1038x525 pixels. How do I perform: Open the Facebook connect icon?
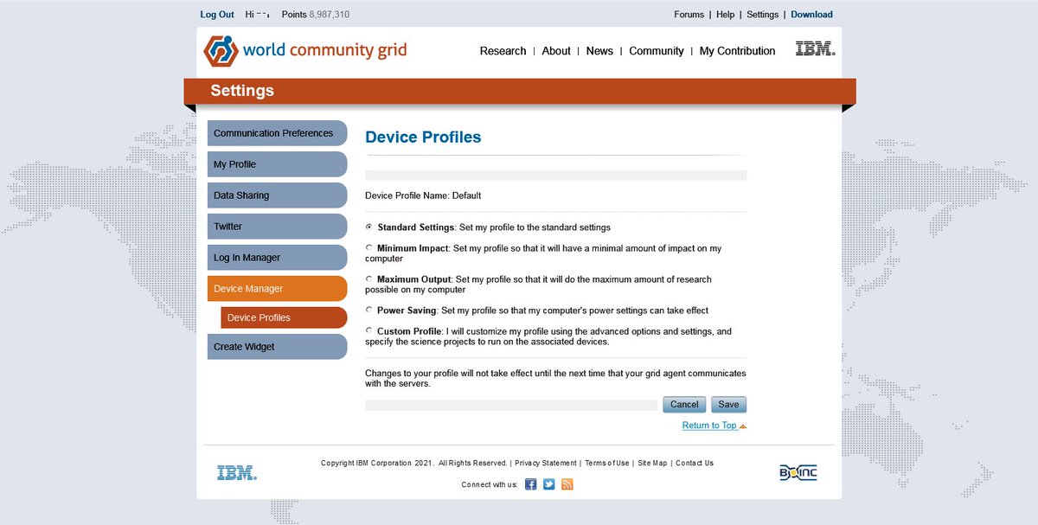[531, 484]
